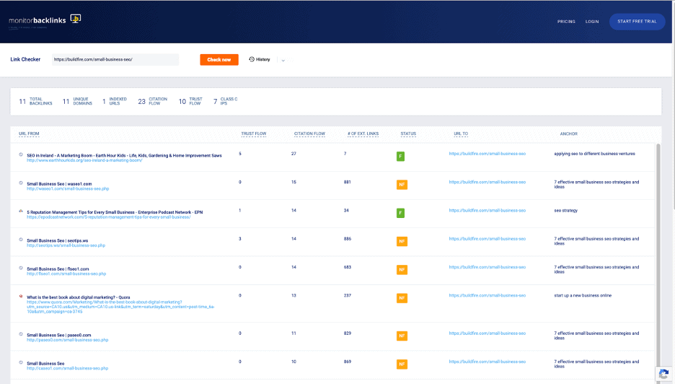Click the orange NF status badge for waseo1.com

pyautogui.click(x=402, y=185)
